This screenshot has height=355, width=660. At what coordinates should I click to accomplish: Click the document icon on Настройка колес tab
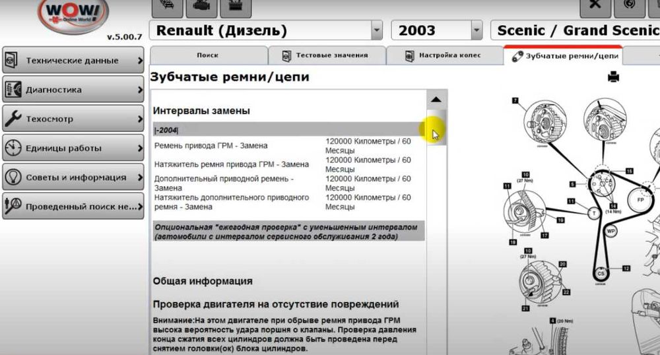(409, 55)
